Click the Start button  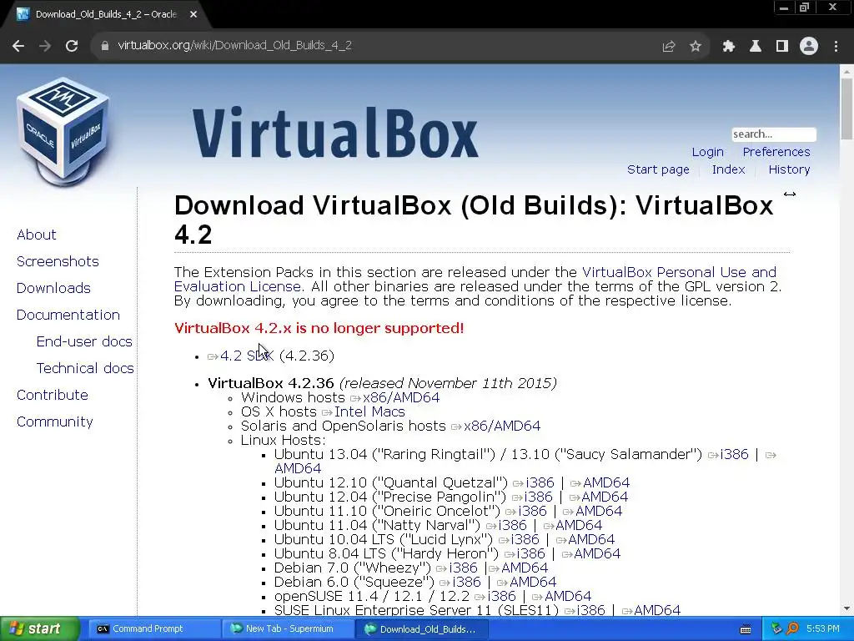tap(39, 629)
